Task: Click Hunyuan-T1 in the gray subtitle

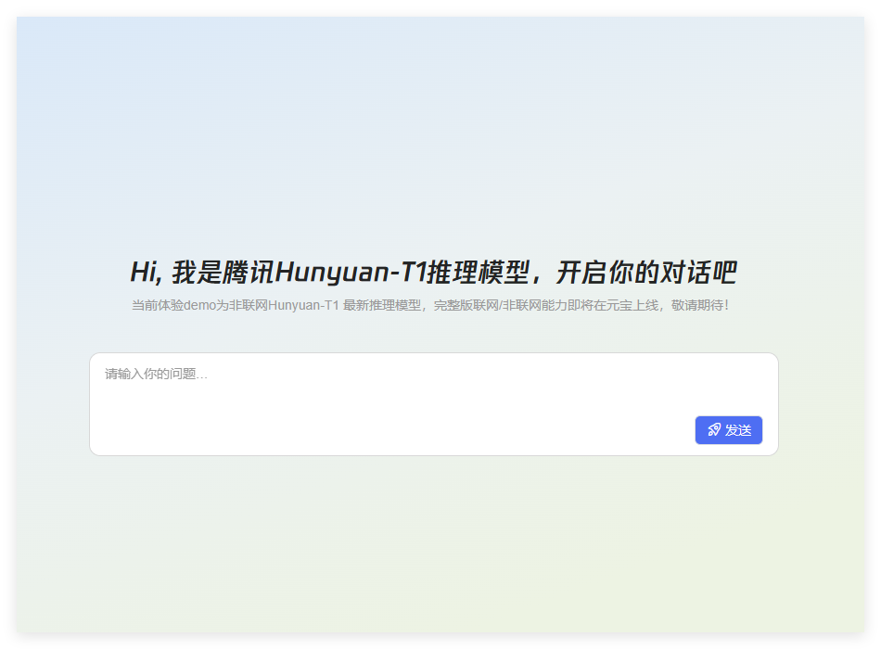Action: point(302,305)
